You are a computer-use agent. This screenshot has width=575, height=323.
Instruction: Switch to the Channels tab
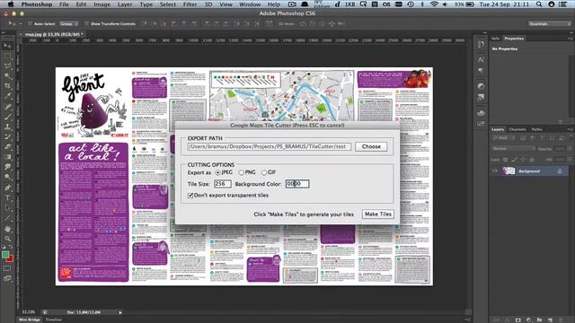517,129
